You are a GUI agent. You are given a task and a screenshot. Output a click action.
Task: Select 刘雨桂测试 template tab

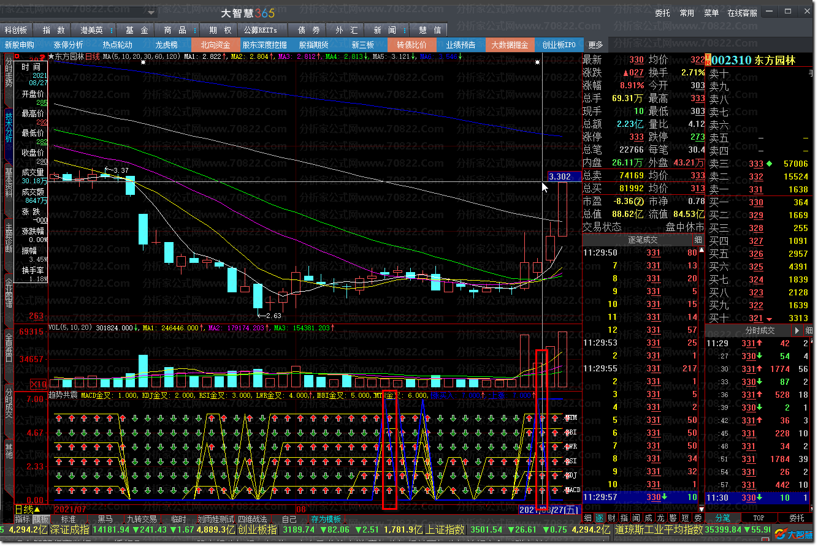(x=215, y=518)
